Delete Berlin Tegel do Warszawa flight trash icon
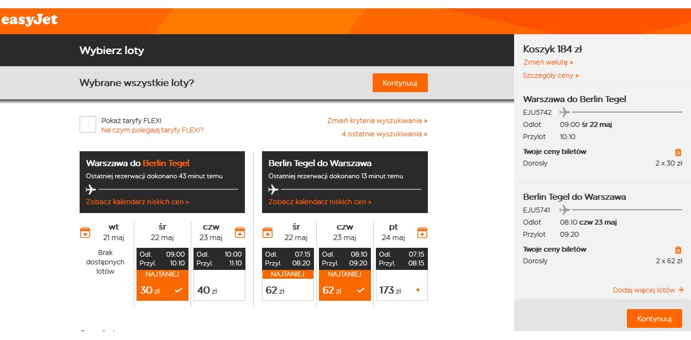The height and width of the screenshot is (340, 691). [x=678, y=250]
